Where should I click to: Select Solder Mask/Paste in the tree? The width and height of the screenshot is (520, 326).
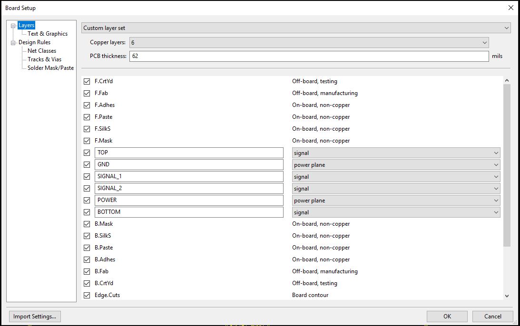point(50,68)
